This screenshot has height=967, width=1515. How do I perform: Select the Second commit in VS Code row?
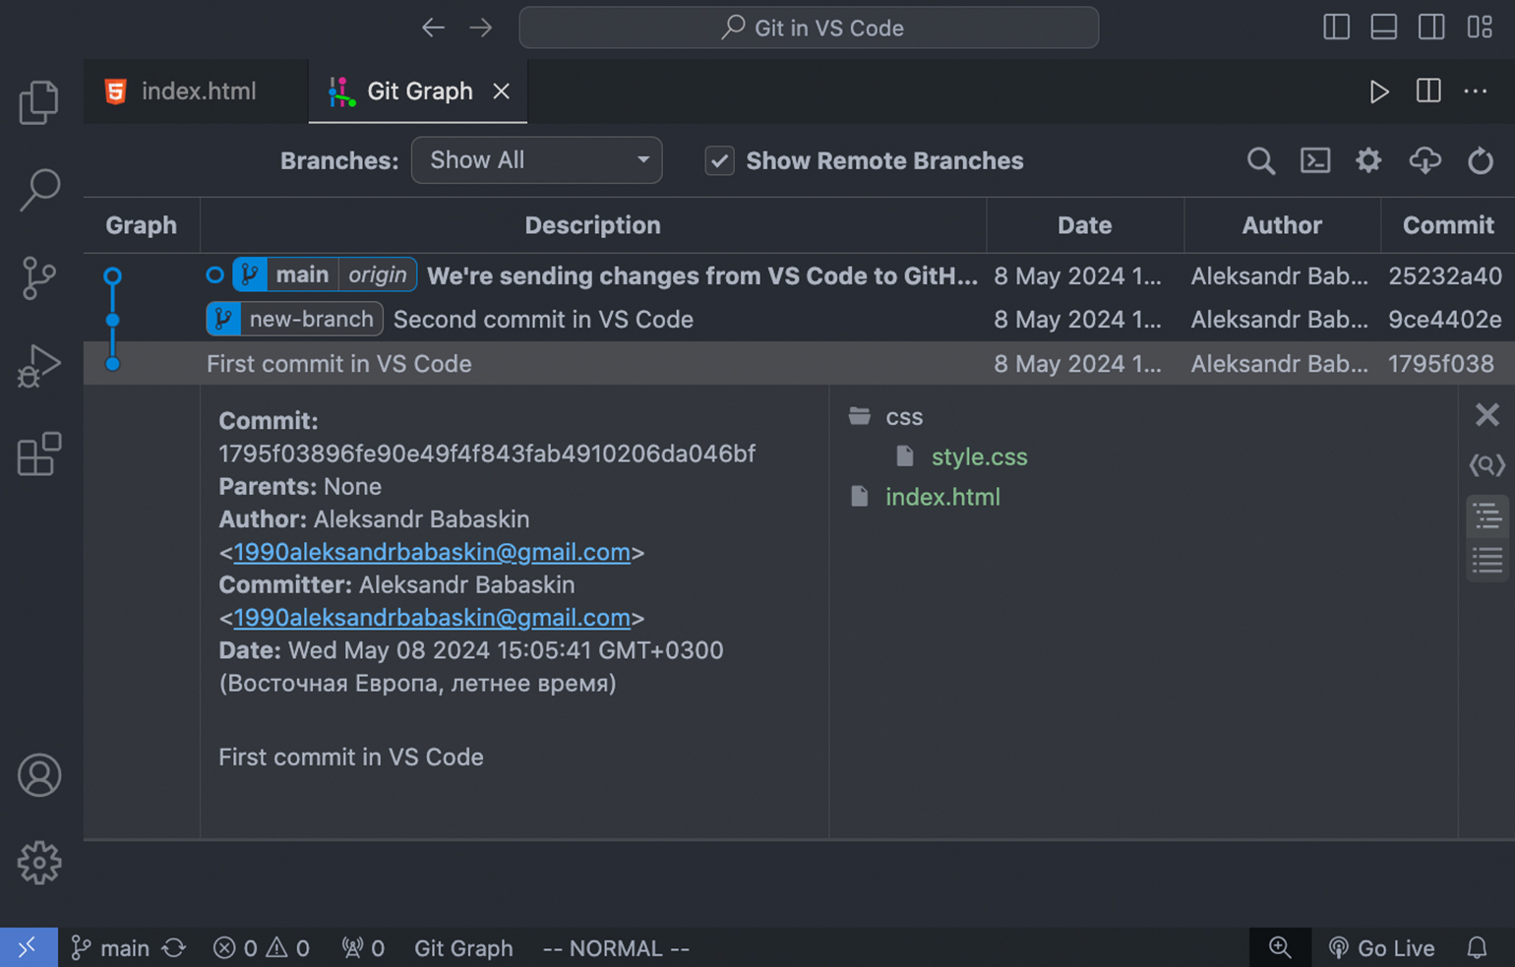click(x=799, y=320)
